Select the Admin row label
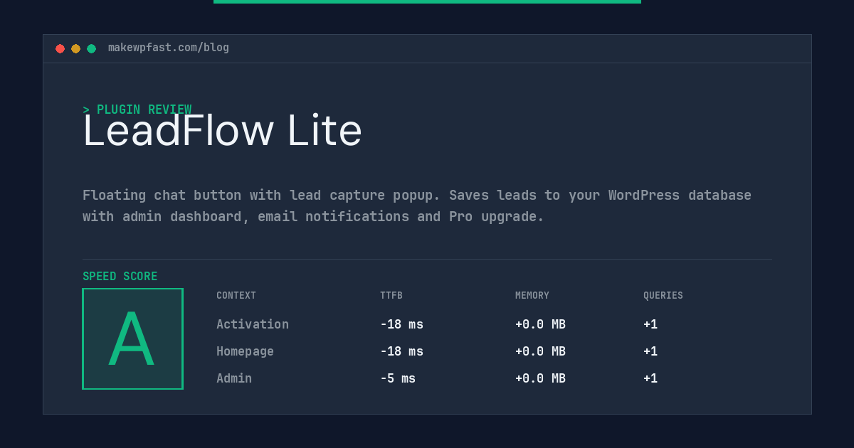This screenshot has width=854, height=448. [x=234, y=378]
